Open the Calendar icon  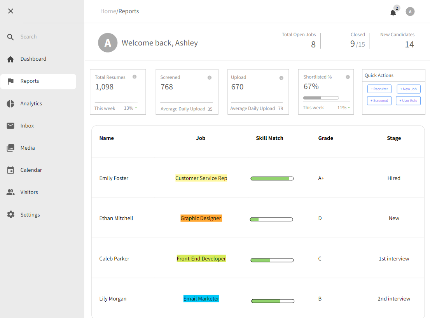[x=10, y=170]
